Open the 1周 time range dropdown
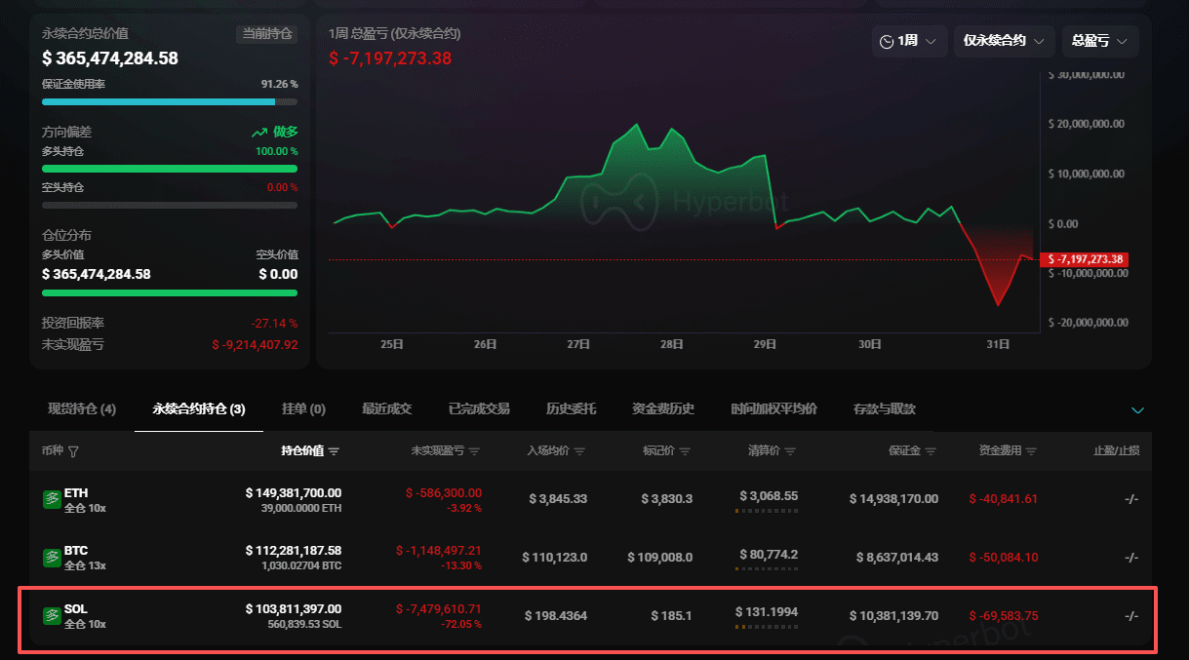1189x660 pixels. pos(908,41)
